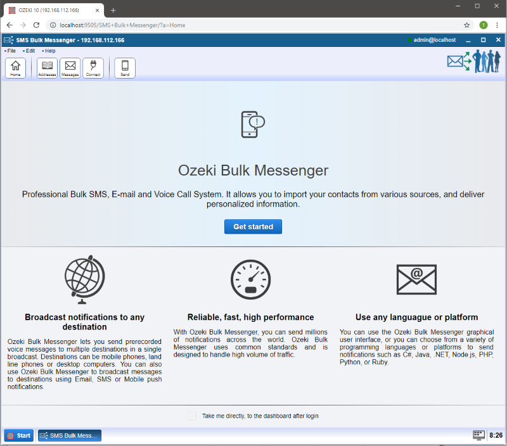Select SMS Bulk Messenger taskbar item
The image size is (507, 446).
70,435
